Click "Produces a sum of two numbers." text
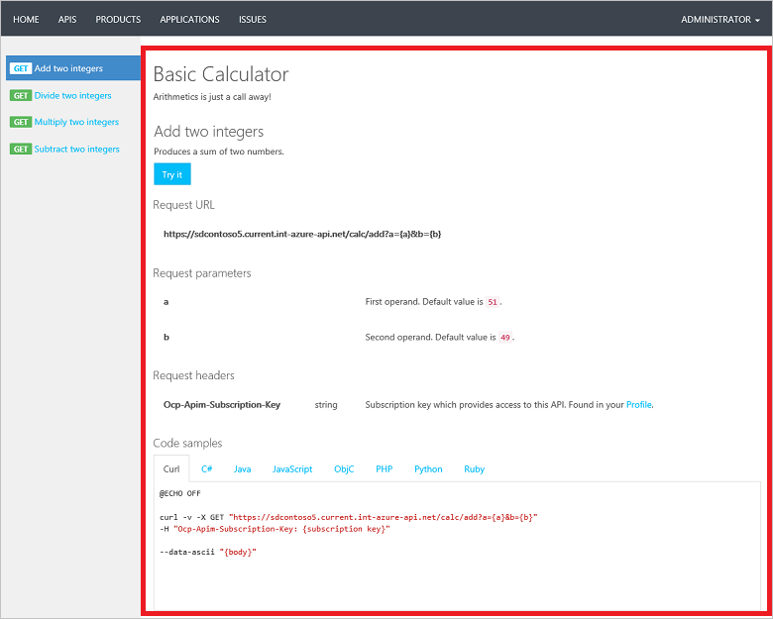This screenshot has height=619, width=773. click(219, 152)
